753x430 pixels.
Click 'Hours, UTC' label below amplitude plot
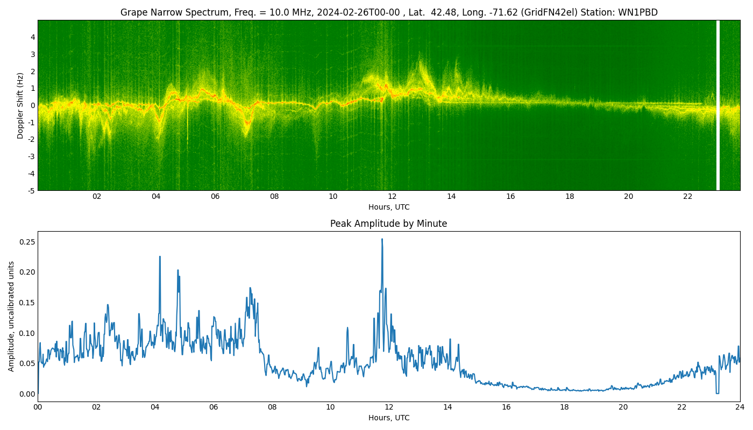point(388,418)
